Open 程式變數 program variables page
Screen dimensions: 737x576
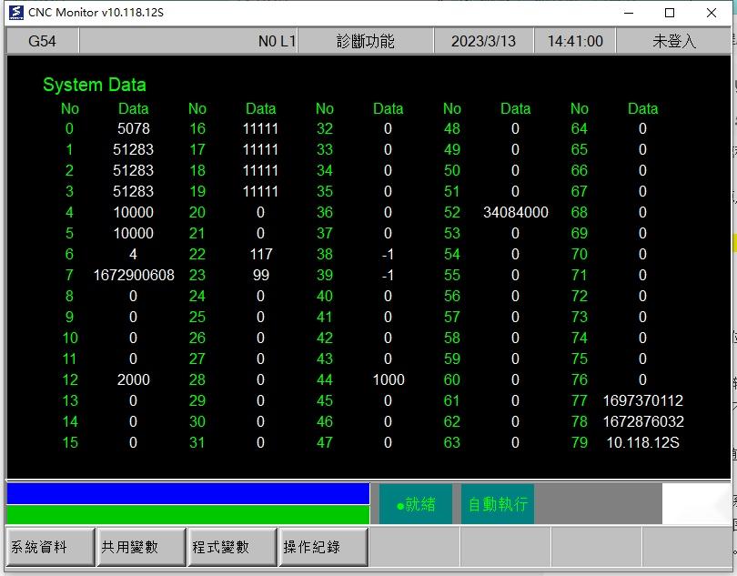(230, 547)
